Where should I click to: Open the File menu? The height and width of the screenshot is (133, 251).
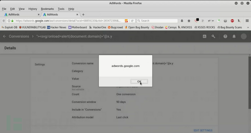[x=4, y=9]
